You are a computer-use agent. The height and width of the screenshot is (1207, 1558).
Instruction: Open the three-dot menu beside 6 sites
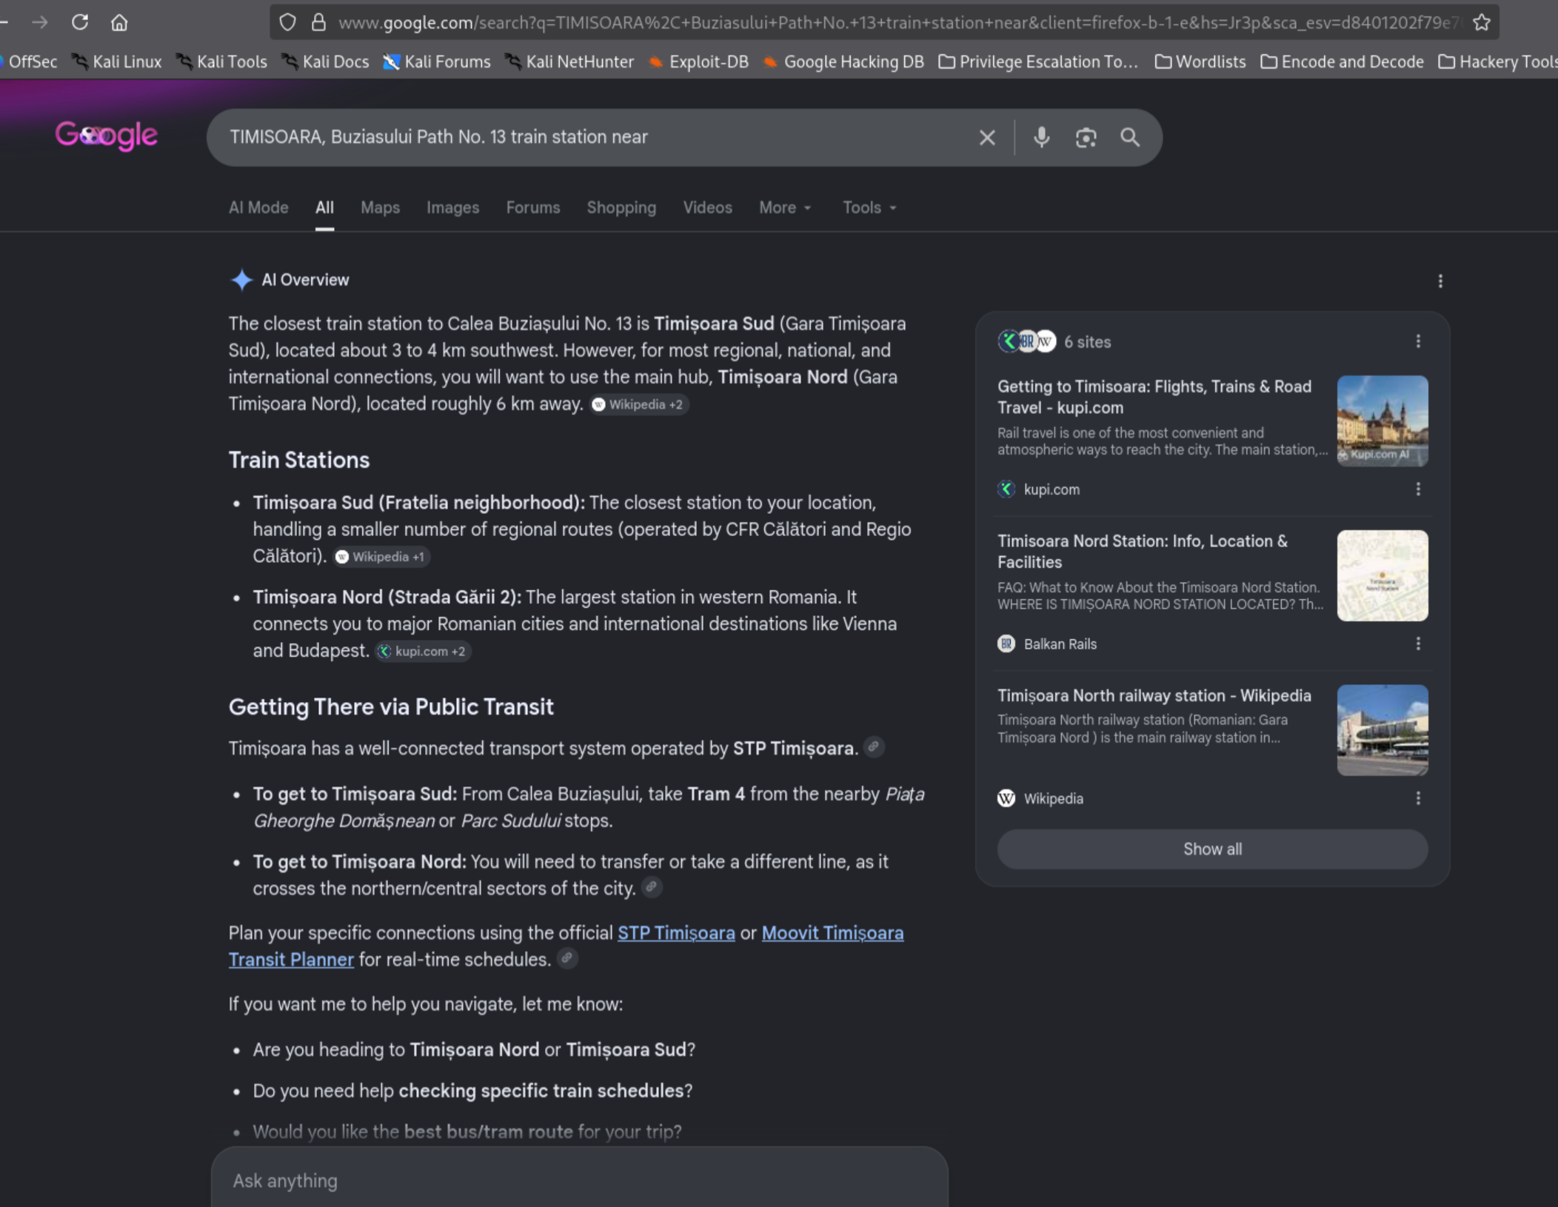(1418, 341)
